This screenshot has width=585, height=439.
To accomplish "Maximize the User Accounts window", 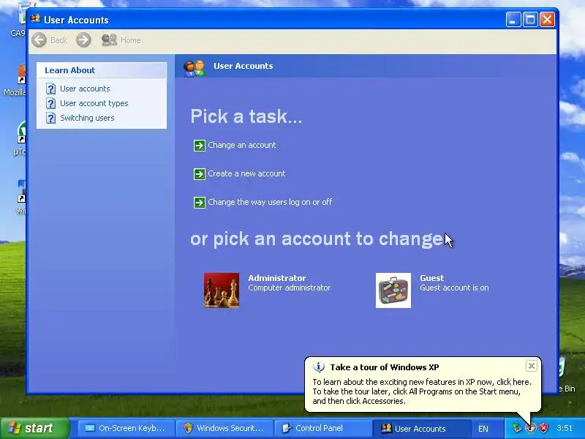I will coord(530,20).
